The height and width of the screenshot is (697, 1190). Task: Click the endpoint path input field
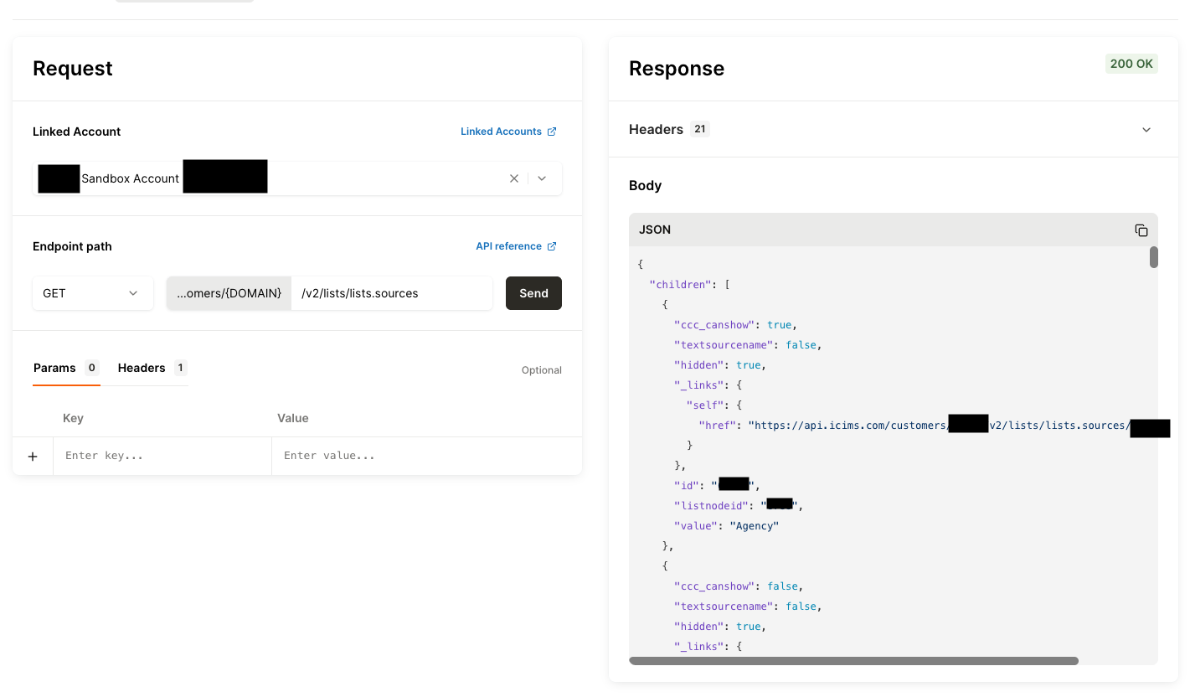pos(391,293)
